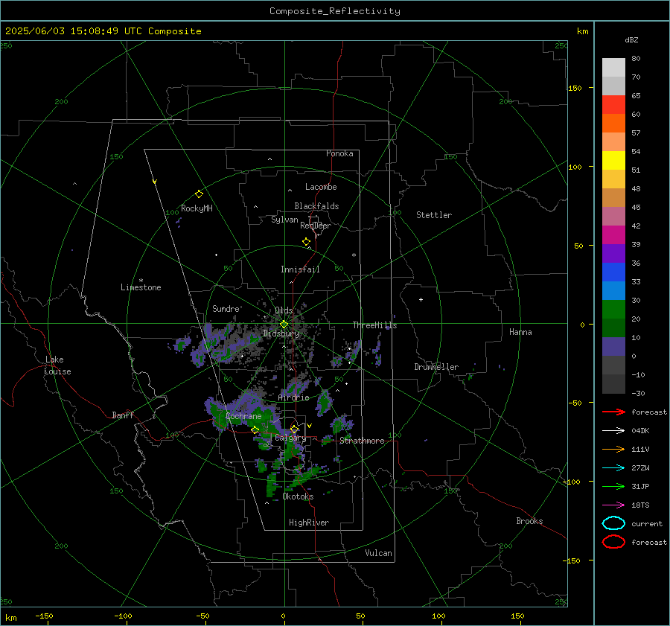The width and height of the screenshot is (670, 626).
Task: Click the Blackfalds city label
Action: 316,206
